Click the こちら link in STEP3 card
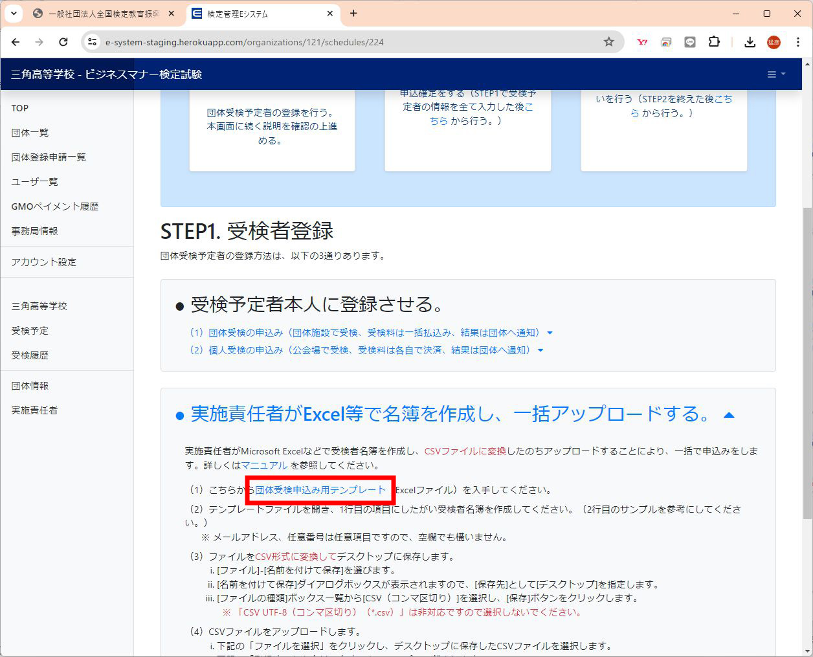Image resolution: width=813 pixels, height=657 pixels. [682, 106]
